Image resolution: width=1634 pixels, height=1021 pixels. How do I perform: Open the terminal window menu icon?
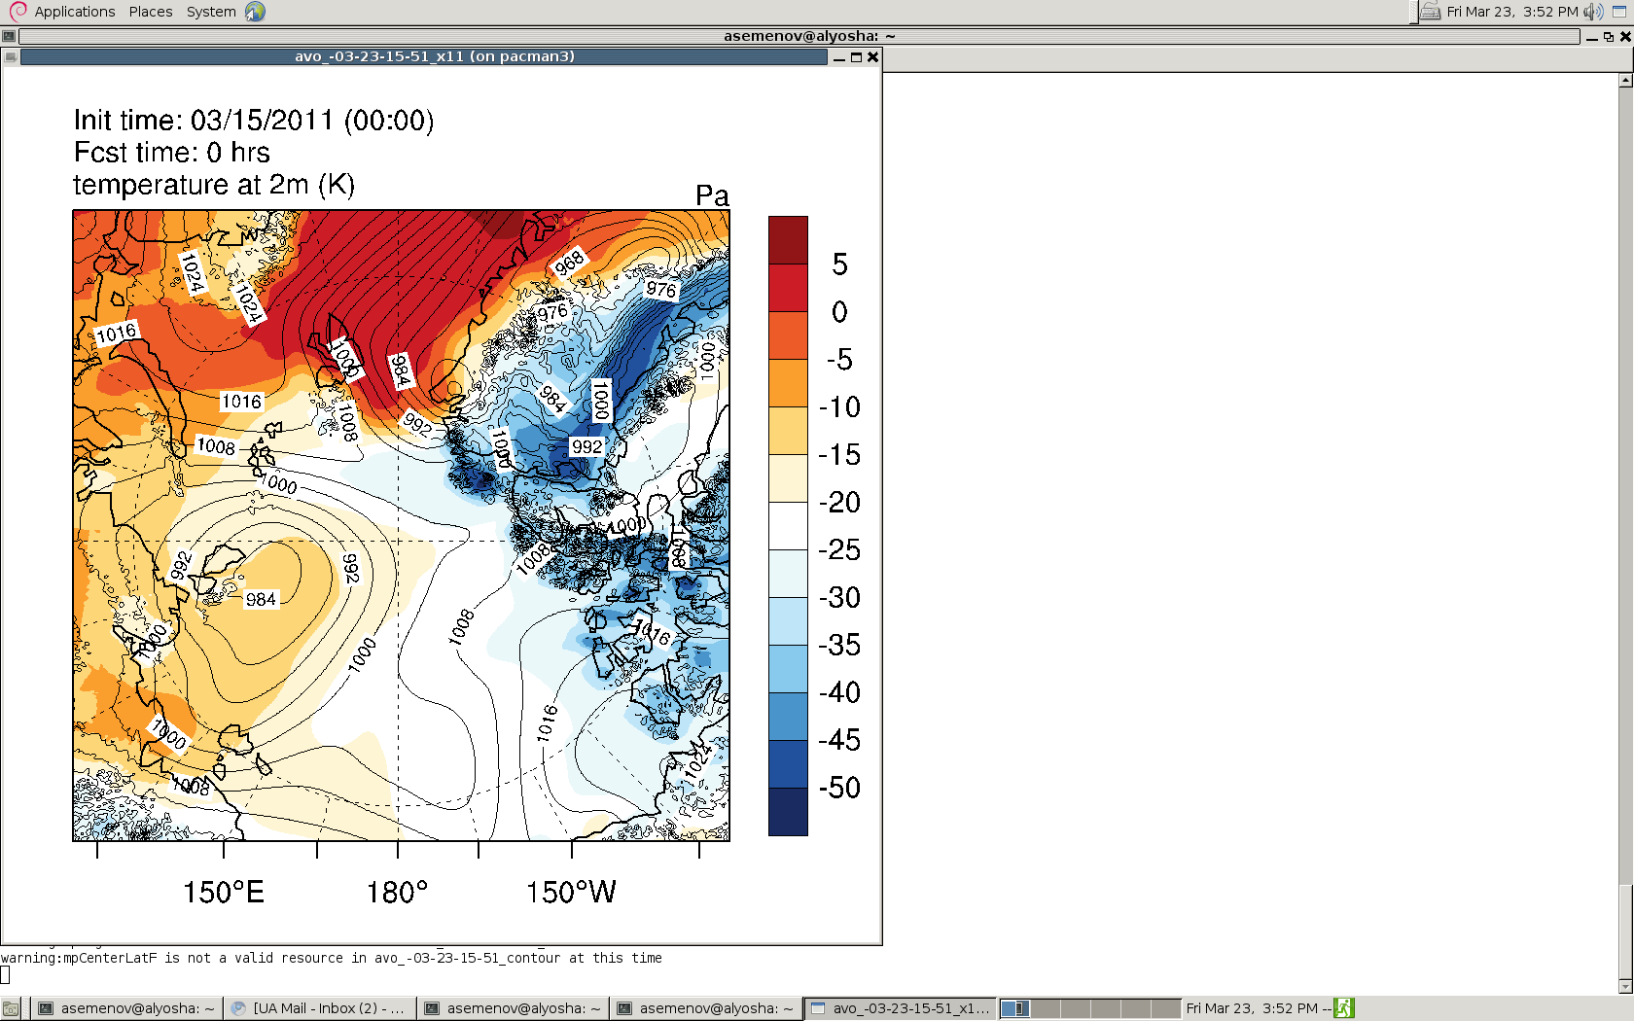(x=9, y=37)
